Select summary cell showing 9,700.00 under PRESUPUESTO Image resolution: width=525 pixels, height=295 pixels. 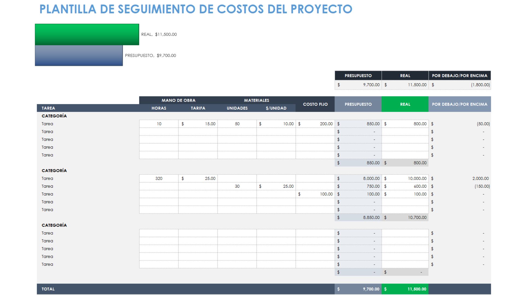358,85
